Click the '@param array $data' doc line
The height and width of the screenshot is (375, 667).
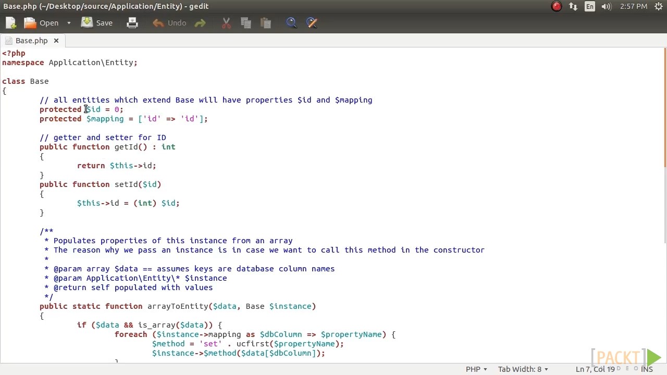tap(189, 269)
